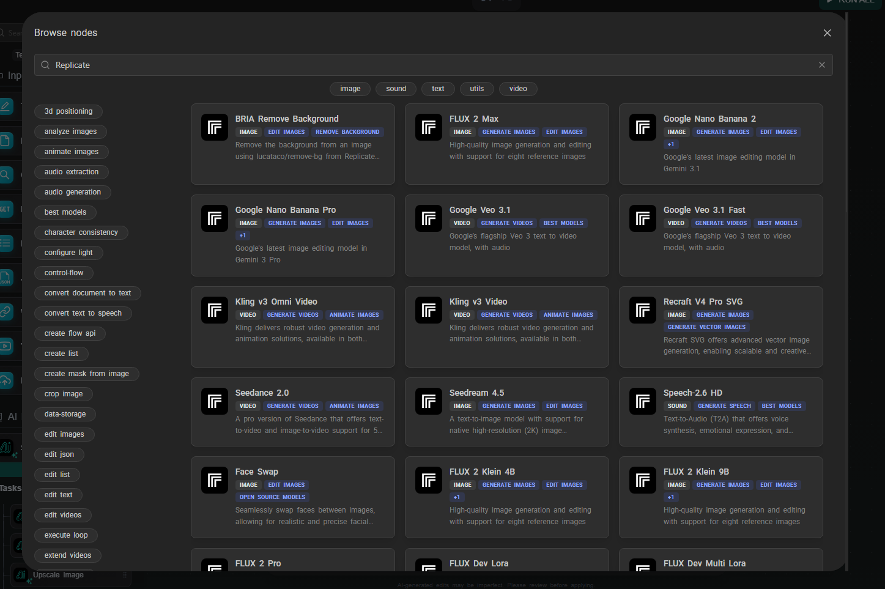Viewport: 885px width, 589px height.
Task: Toggle the video filter chip
Action: click(517, 89)
